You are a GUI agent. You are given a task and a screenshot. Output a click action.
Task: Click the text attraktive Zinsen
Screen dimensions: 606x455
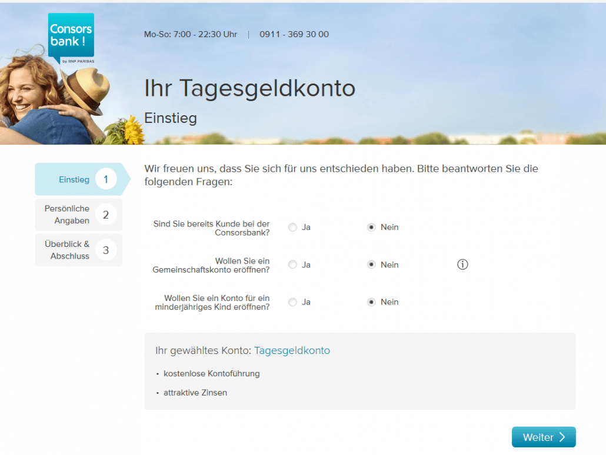click(x=195, y=393)
